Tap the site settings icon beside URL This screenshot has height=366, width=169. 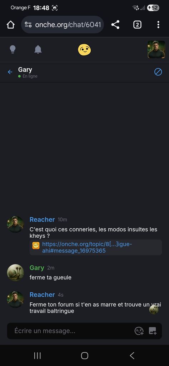click(28, 25)
